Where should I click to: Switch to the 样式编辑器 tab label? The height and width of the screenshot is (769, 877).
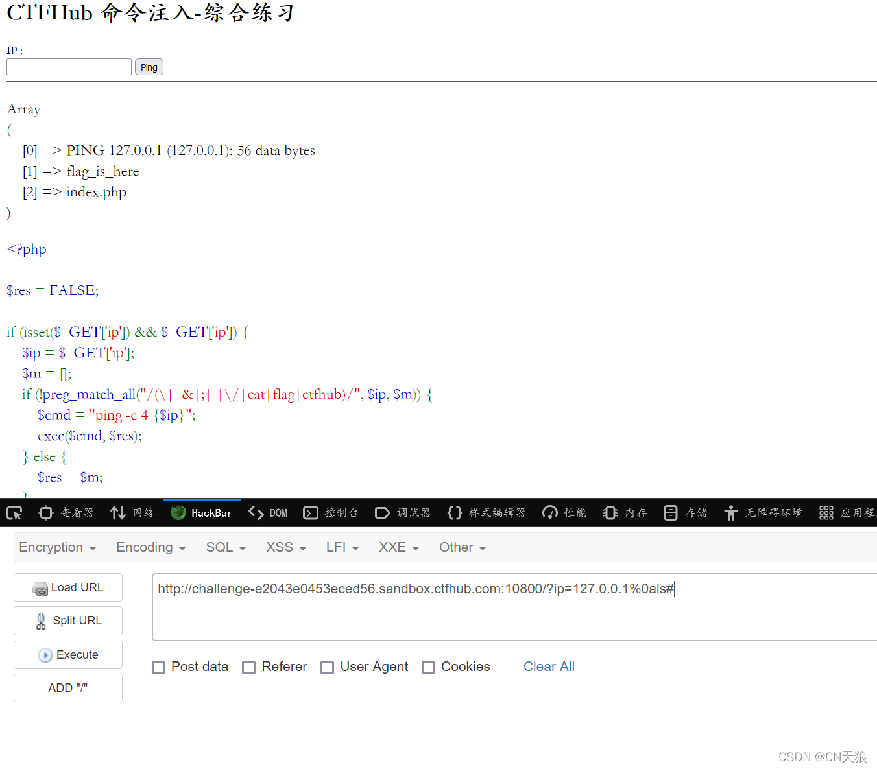[x=498, y=513]
